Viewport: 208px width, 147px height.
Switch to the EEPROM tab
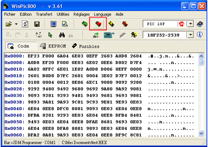click(53, 46)
